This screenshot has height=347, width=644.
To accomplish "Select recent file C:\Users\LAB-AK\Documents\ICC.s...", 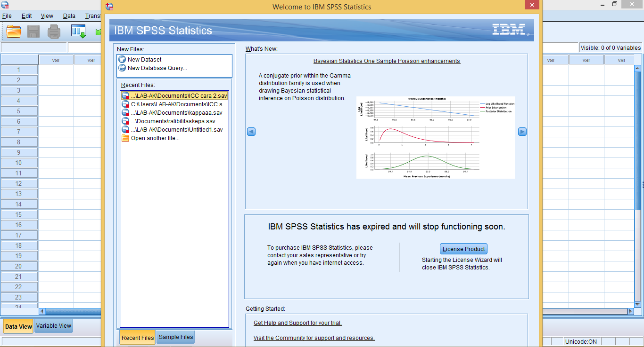I will (174, 104).
